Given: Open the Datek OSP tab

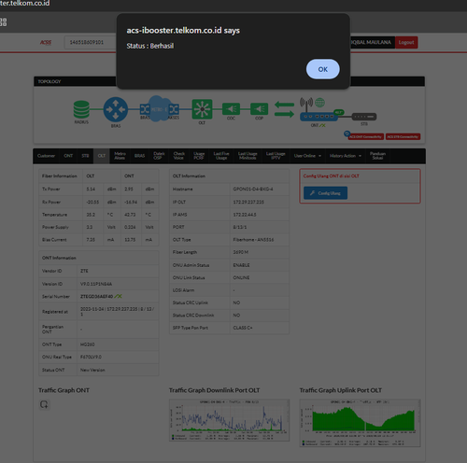Looking at the screenshot, I should [x=159, y=156].
